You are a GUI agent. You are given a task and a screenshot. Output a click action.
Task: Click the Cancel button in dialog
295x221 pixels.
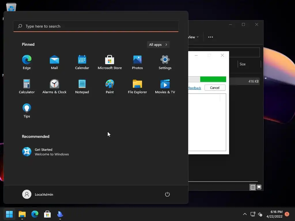point(215,88)
